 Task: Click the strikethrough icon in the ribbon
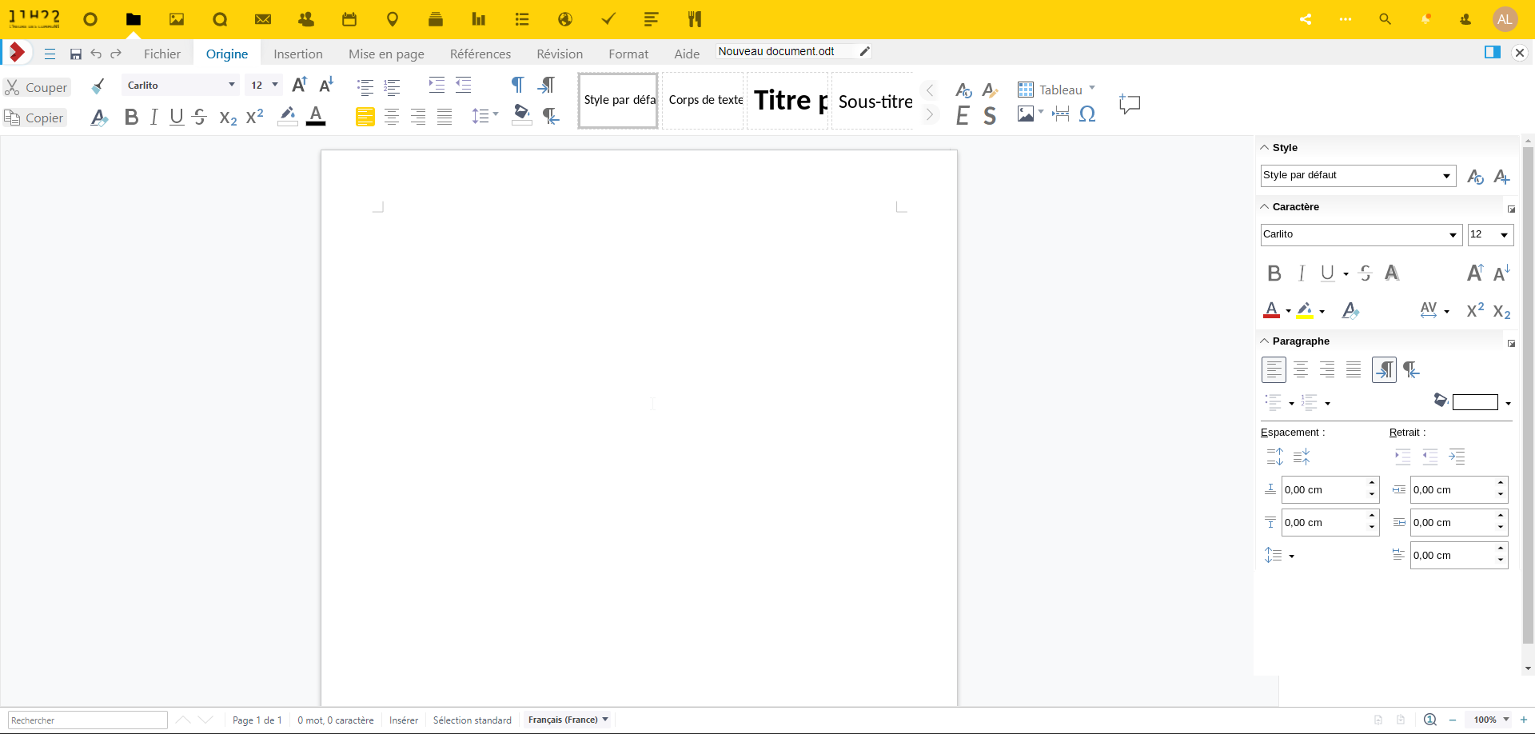[x=200, y=118]
